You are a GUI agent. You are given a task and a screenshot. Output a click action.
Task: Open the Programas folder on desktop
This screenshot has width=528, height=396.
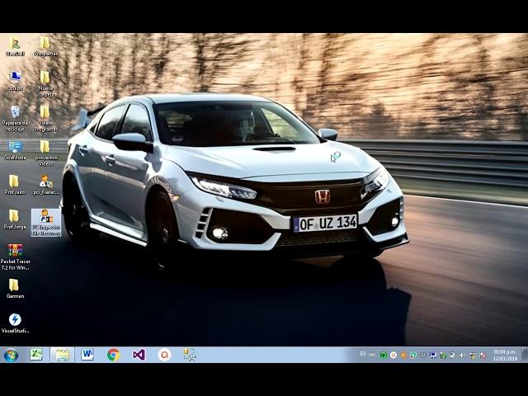coord(45,46)
